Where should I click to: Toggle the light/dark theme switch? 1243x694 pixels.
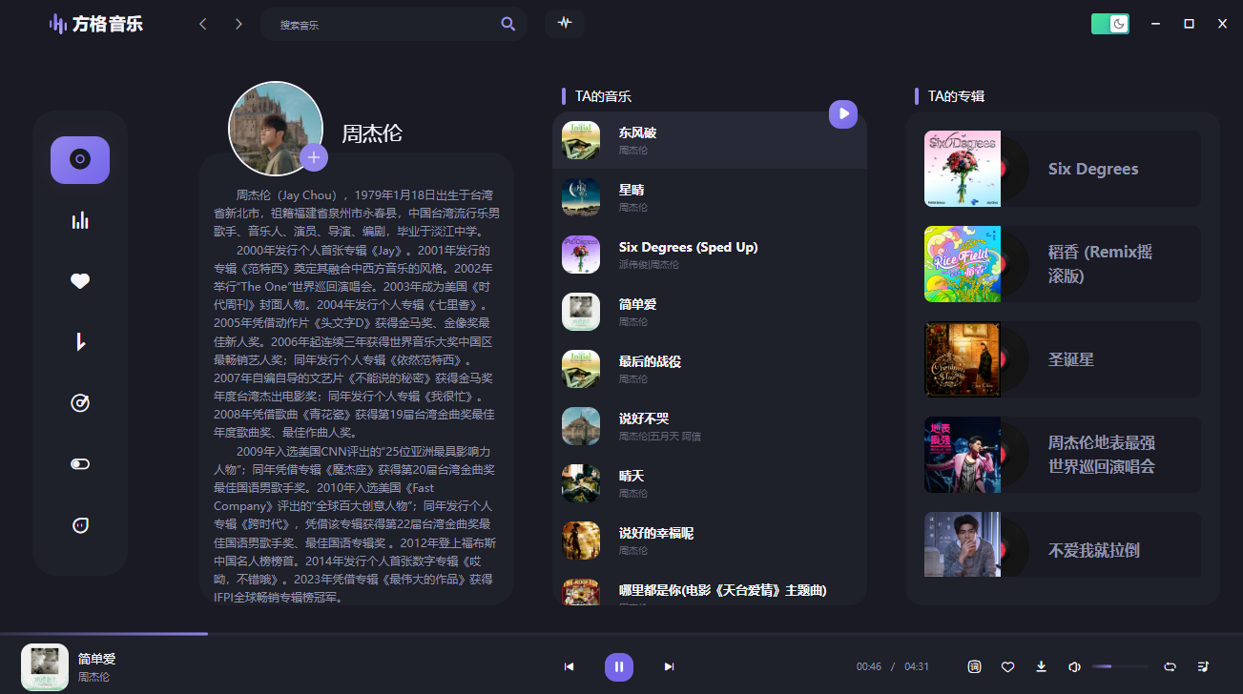pyautogui.click(x=1109, y=21)
